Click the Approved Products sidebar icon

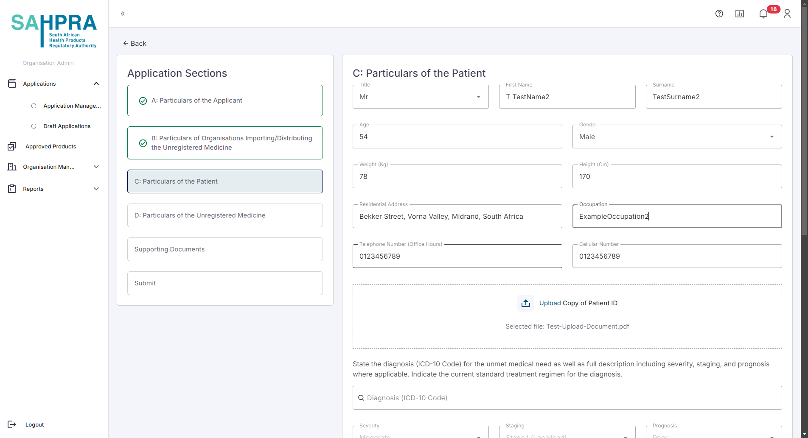[12, 146]
